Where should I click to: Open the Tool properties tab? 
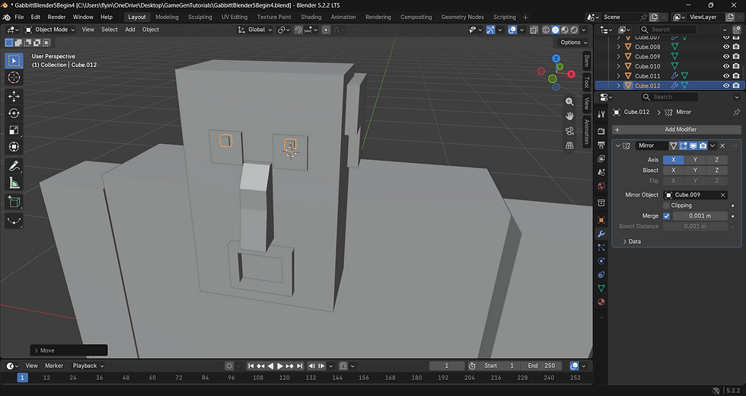pos(601,114)
